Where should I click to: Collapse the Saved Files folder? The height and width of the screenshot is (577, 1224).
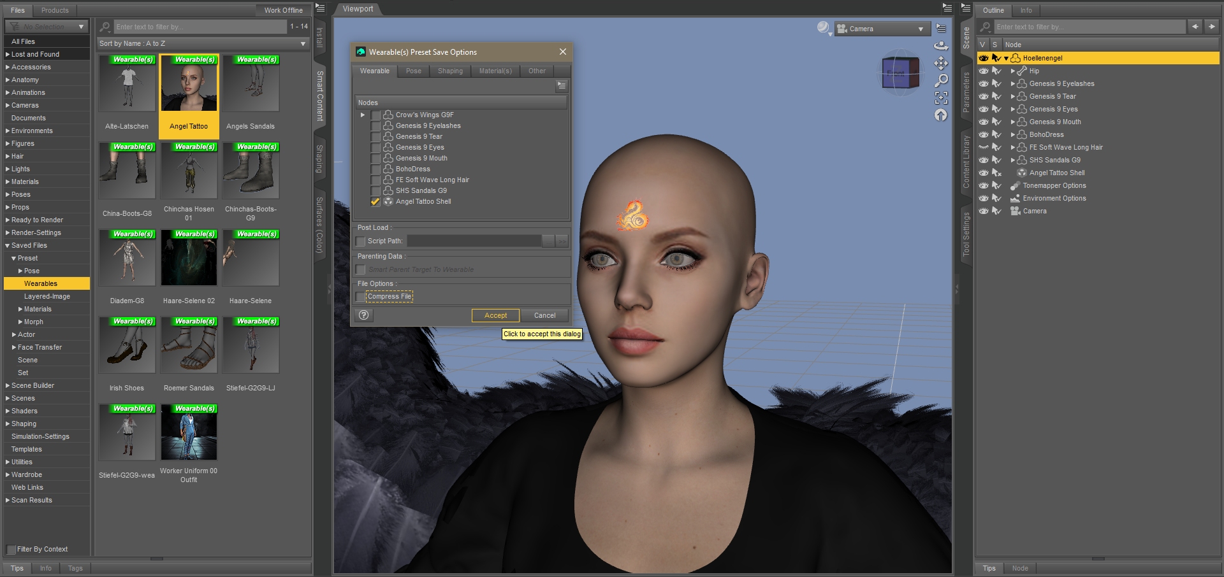8,245
